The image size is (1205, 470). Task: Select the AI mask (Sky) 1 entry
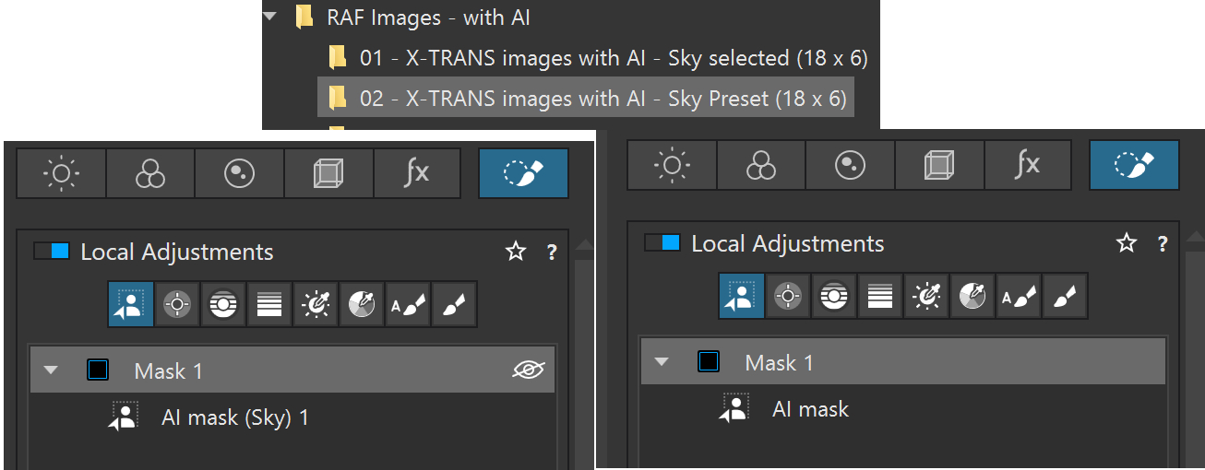click(234, 417)
